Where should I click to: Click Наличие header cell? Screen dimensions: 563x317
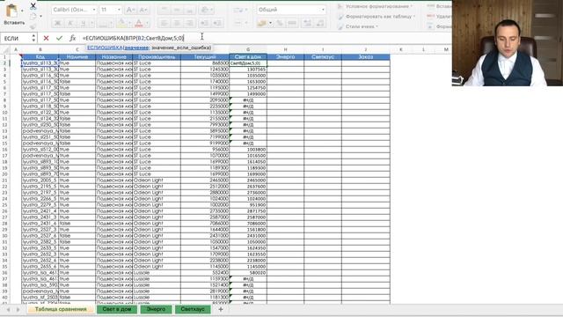pos(77,56)
